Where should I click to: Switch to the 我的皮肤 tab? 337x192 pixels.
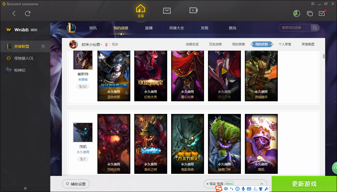point(262,44)
